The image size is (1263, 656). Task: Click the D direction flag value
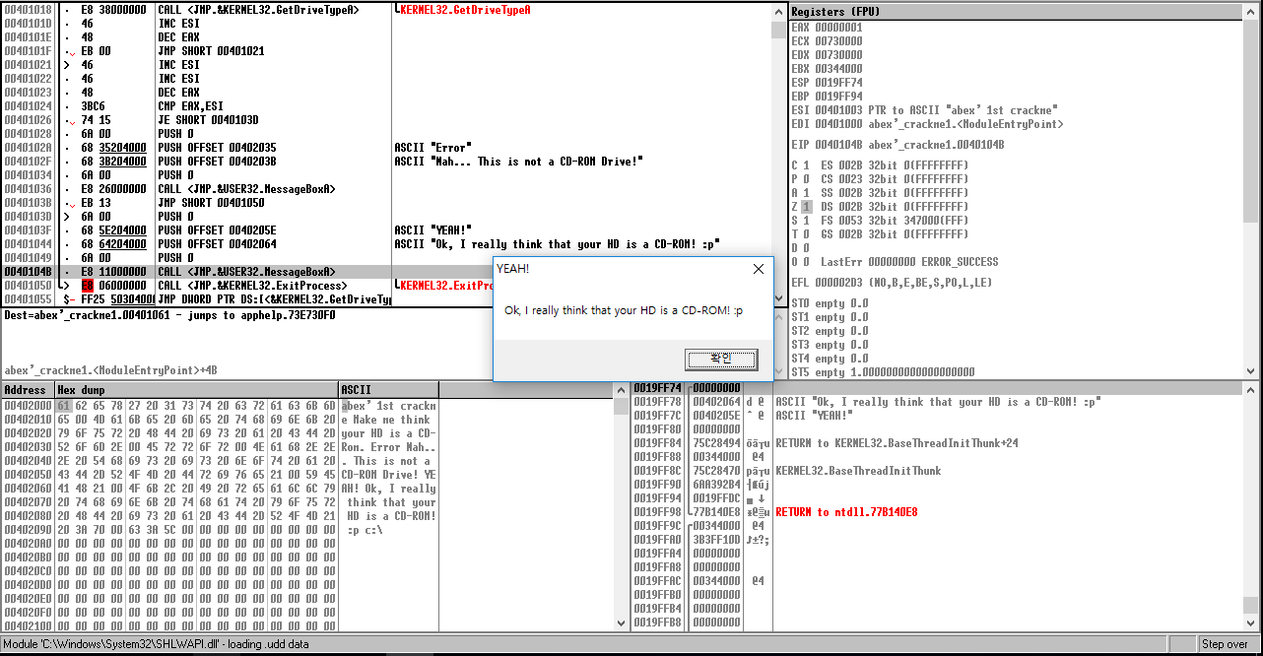coord(806,248)
